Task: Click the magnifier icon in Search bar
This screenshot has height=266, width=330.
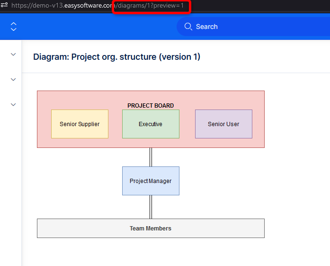Action: pyautogui.click(x=188, y=27)
